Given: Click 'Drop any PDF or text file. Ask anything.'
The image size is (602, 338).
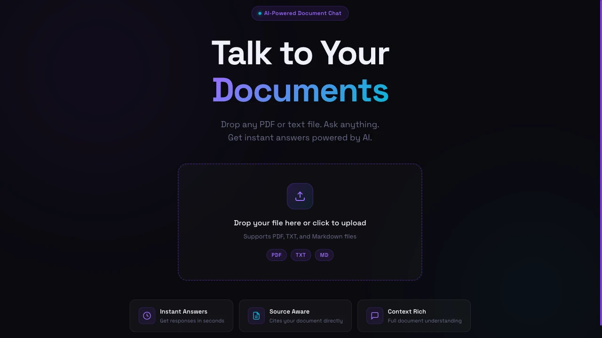Looking at the screenshot, I should [300, 124].
